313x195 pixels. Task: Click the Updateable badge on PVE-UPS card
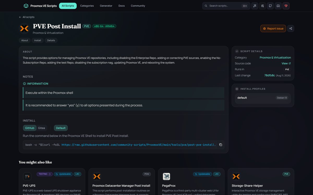[63, 174]
